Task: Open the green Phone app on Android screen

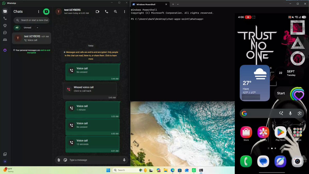Action: pyautogui.click(x=246, y=161)
